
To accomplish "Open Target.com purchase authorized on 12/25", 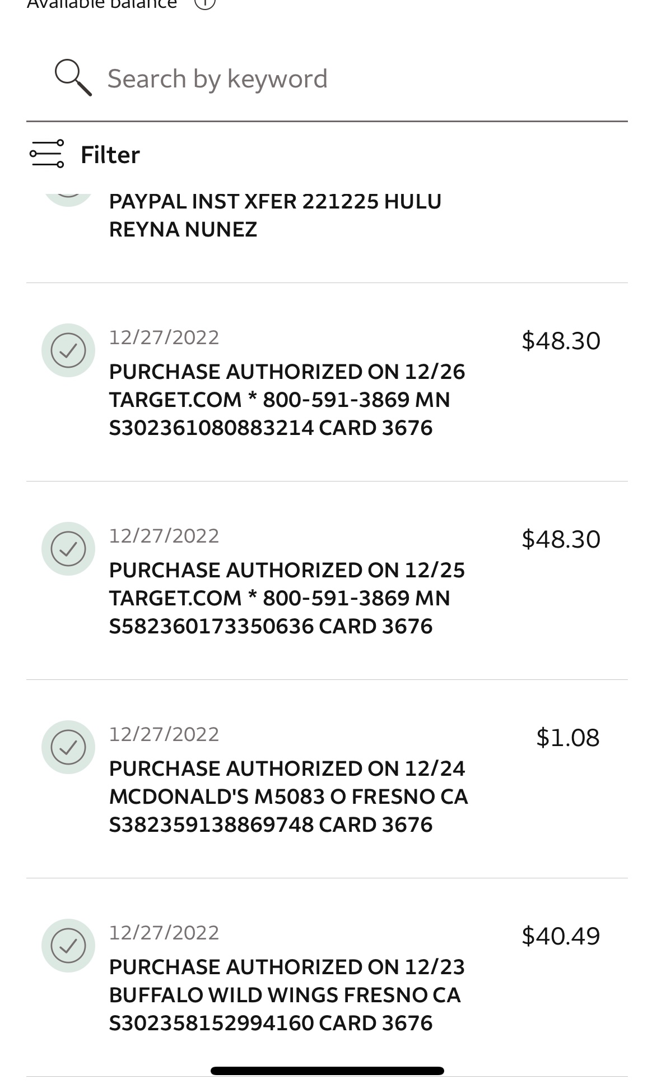I will (x=287, y=598).
